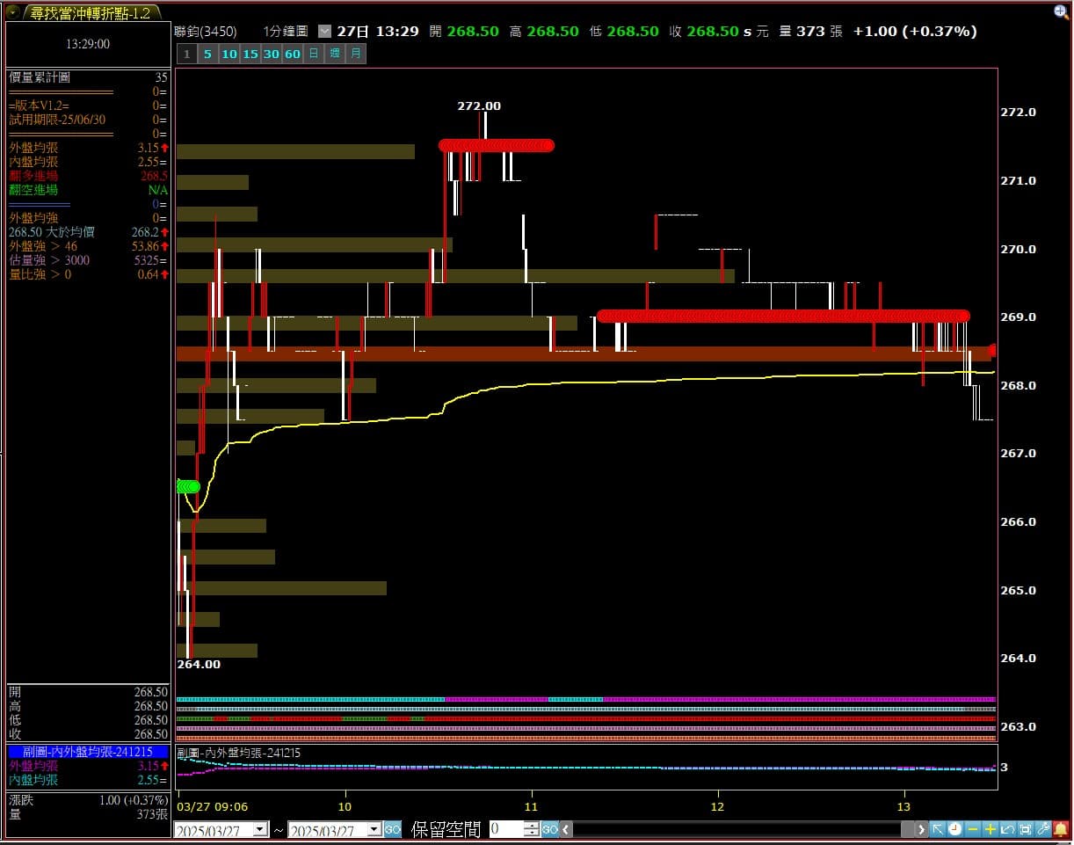
Task: Switch to 5-minute chart interval
Action: click(x=208, y=54)
